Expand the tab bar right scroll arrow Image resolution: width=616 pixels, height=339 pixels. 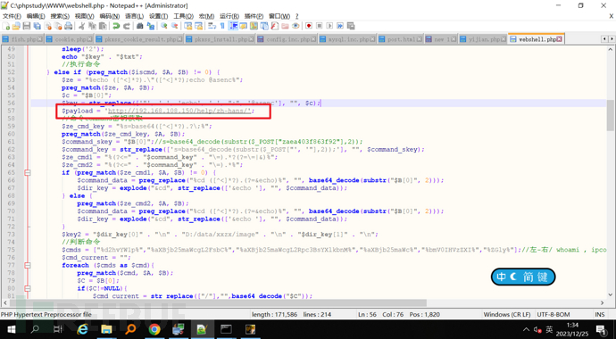(x=612, y=39)
